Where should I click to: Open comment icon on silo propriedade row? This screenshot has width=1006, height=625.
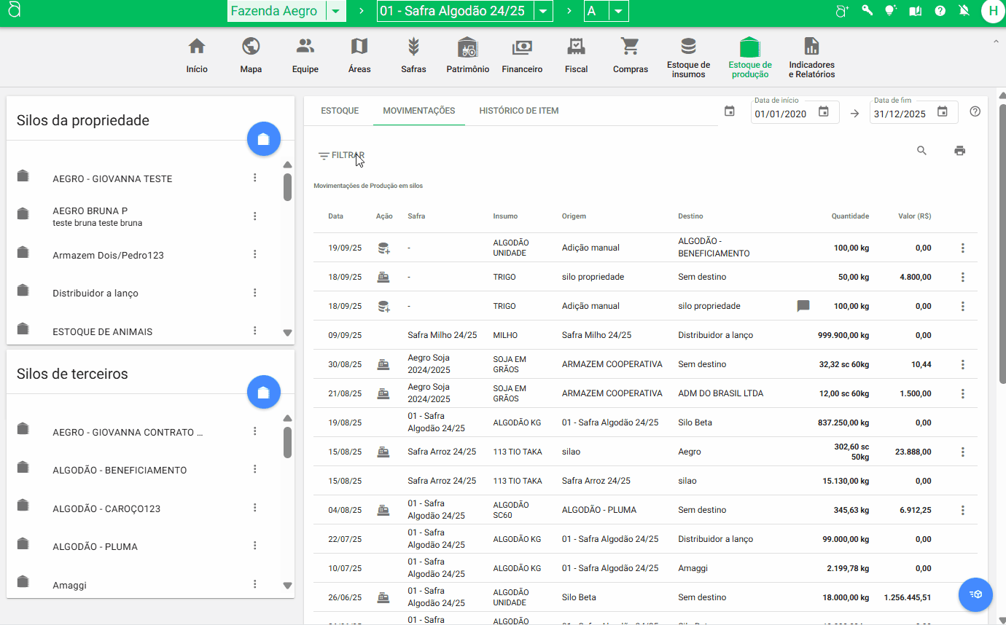coord(803,306)
